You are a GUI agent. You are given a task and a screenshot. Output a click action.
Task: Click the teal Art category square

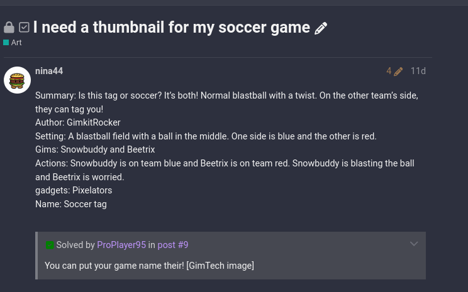[6, 43]
